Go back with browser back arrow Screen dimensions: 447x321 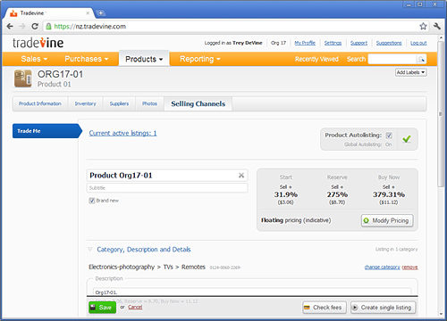click(x=10, y=27)
